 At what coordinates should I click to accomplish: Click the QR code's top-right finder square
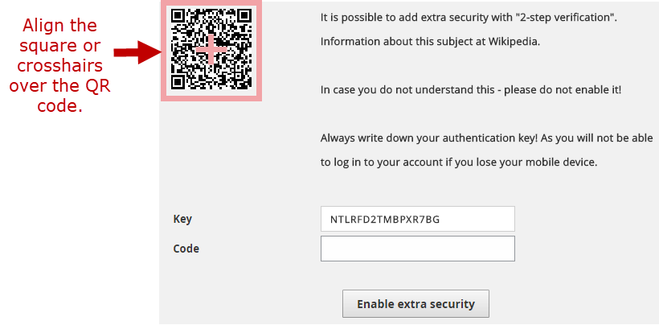pos(245,16)
